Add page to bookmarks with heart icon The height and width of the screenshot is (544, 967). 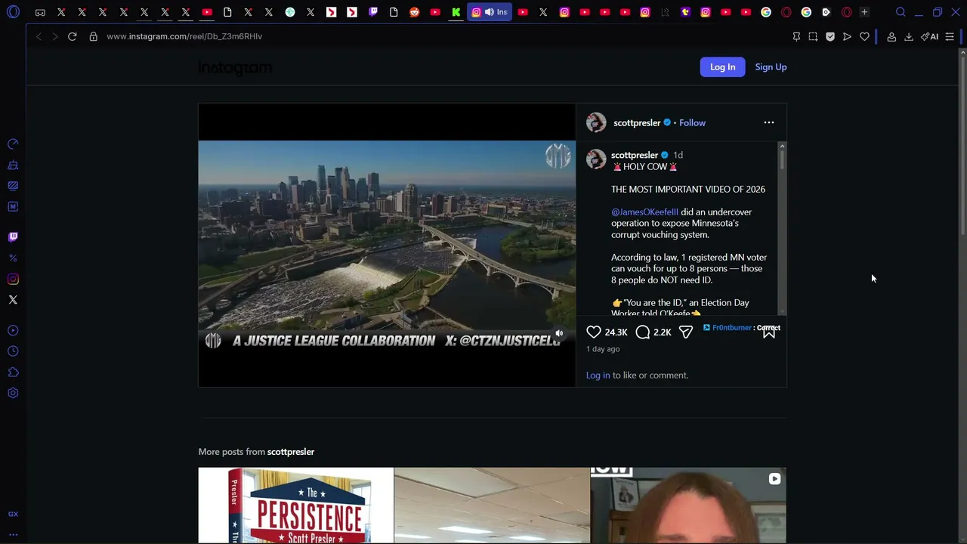click(865, 36)
